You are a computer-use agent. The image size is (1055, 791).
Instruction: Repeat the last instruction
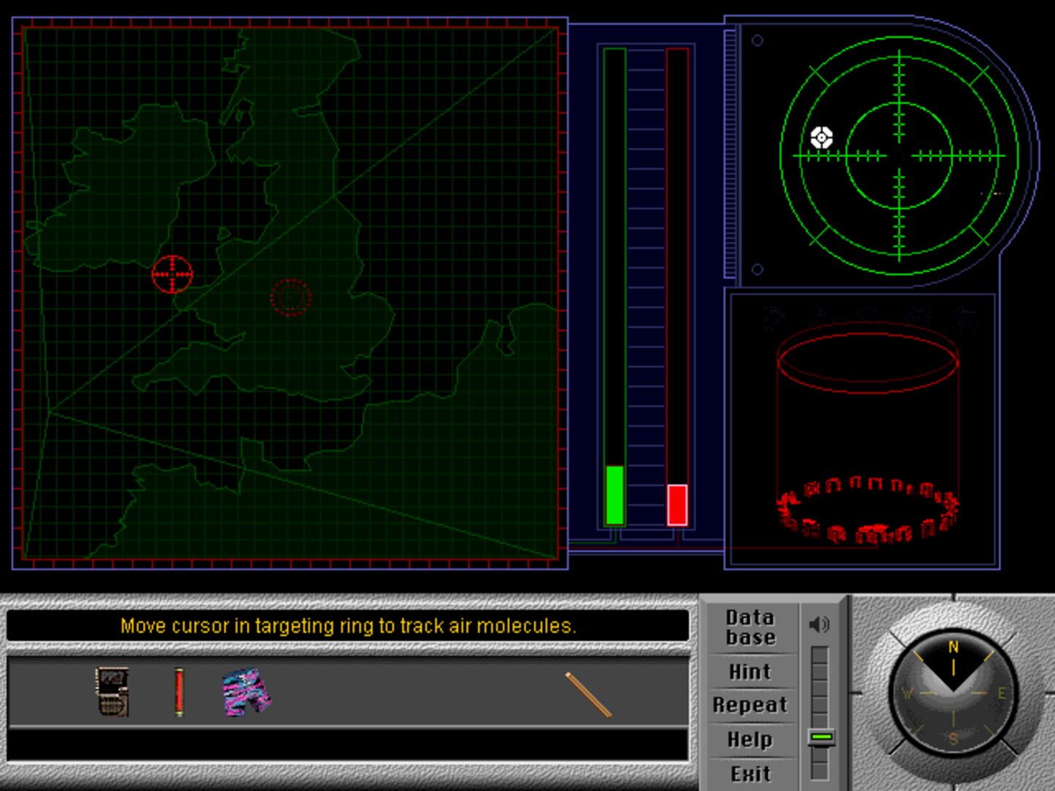tap(750, 704)
